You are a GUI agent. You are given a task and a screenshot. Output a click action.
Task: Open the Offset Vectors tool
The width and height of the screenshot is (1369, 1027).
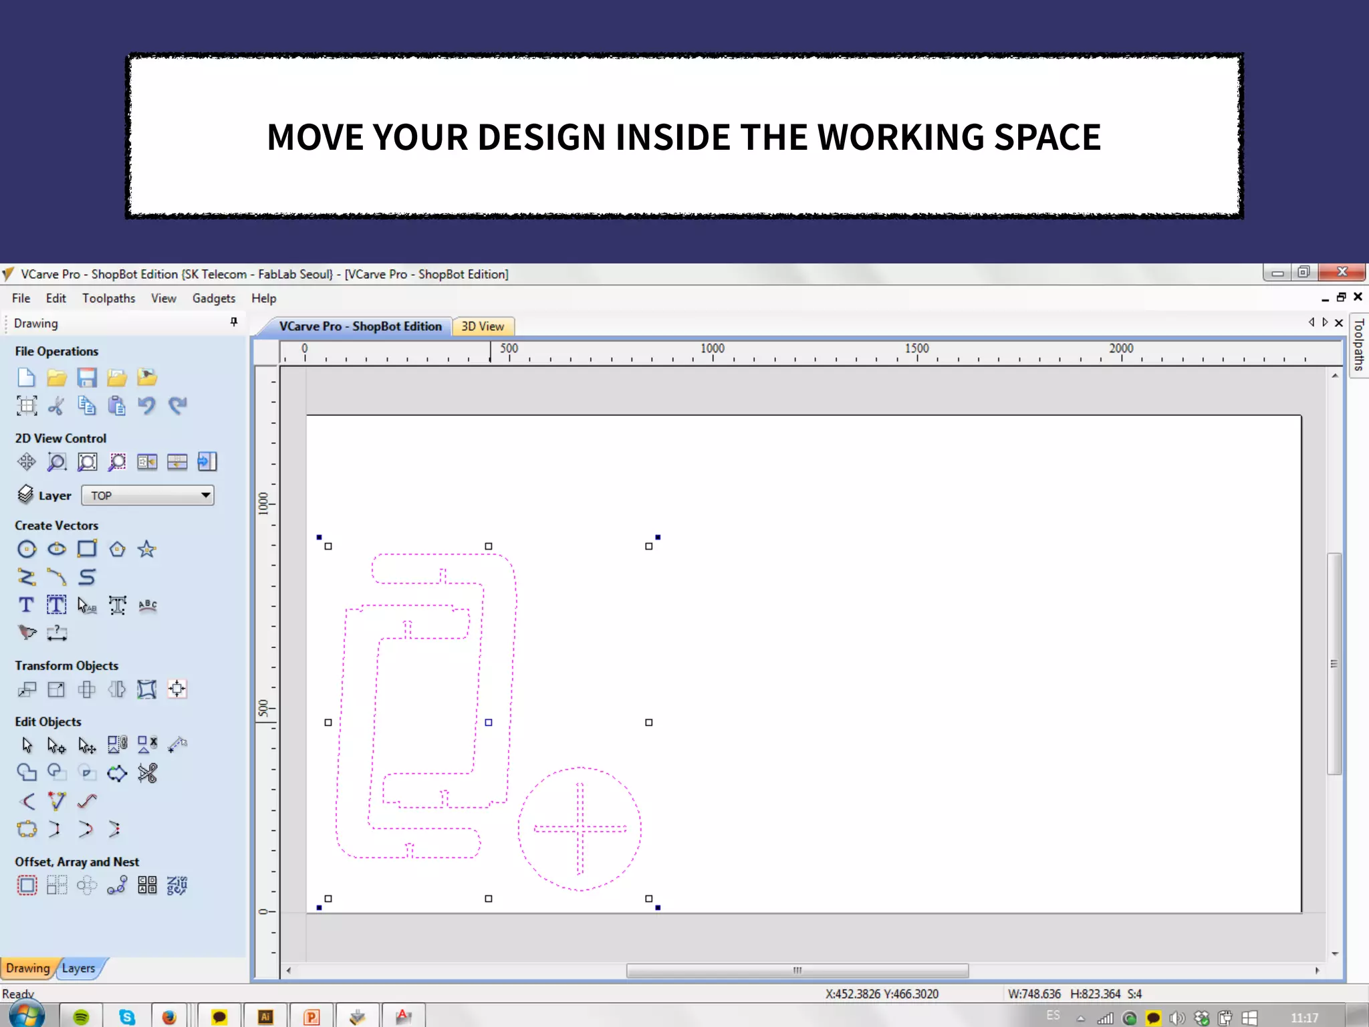coord(26,886)
